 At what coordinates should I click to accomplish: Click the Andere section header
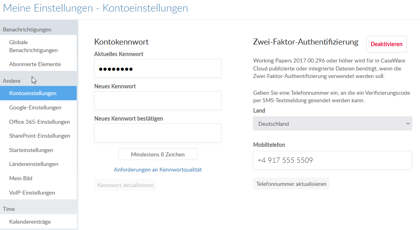pos(12,81)
